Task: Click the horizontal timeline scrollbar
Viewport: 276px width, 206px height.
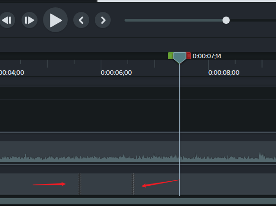Action: 138,201
